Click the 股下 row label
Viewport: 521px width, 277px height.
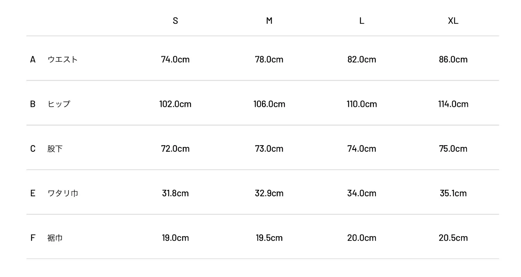[x=55, y=149]
